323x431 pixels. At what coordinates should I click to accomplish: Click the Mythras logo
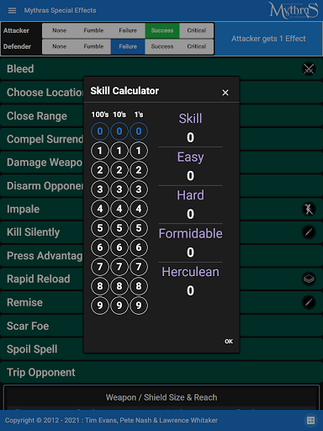[294, 10]
